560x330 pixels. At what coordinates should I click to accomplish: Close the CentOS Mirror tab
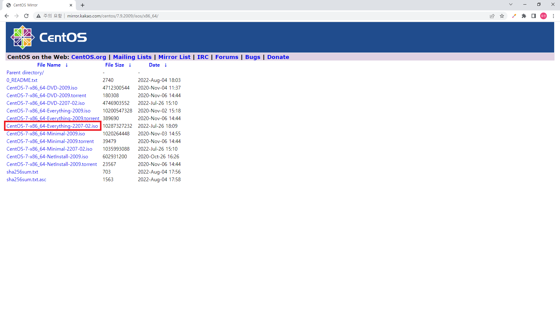coord(71,5)
